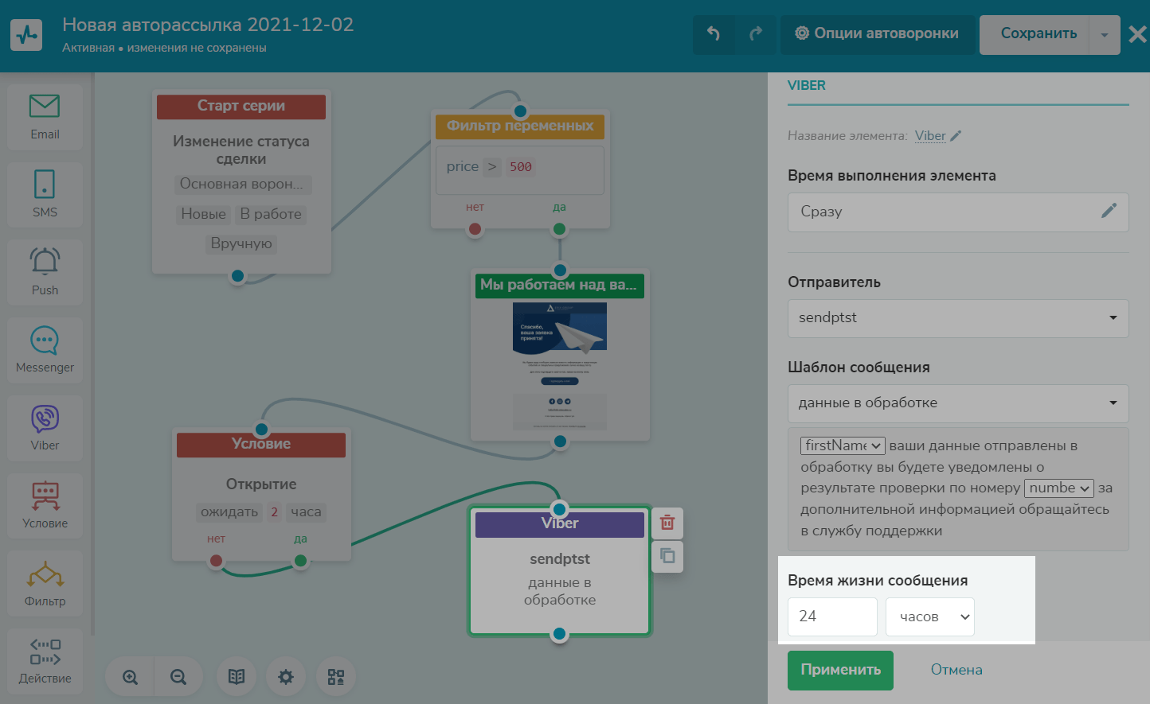The width and height of the screenshot is (1150, 704).
Task: Open funnel options (Опции автоворонки)
Action: point(877,33)
